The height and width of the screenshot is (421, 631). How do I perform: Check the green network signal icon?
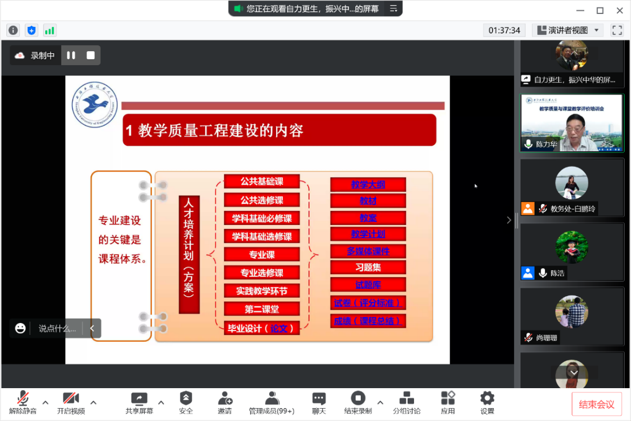point(50,31)
